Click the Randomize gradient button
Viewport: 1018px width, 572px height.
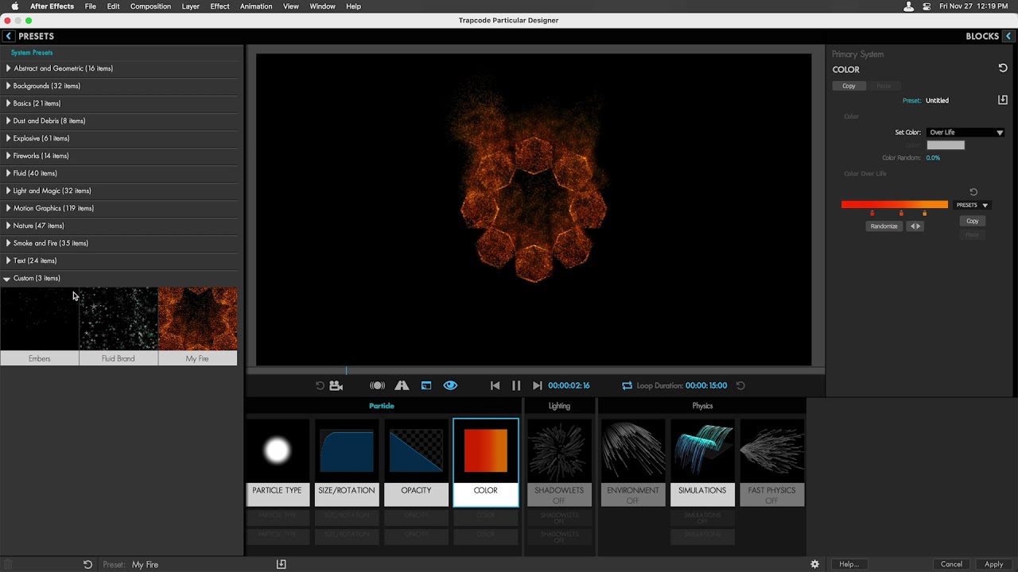click(x=884, y=226)
